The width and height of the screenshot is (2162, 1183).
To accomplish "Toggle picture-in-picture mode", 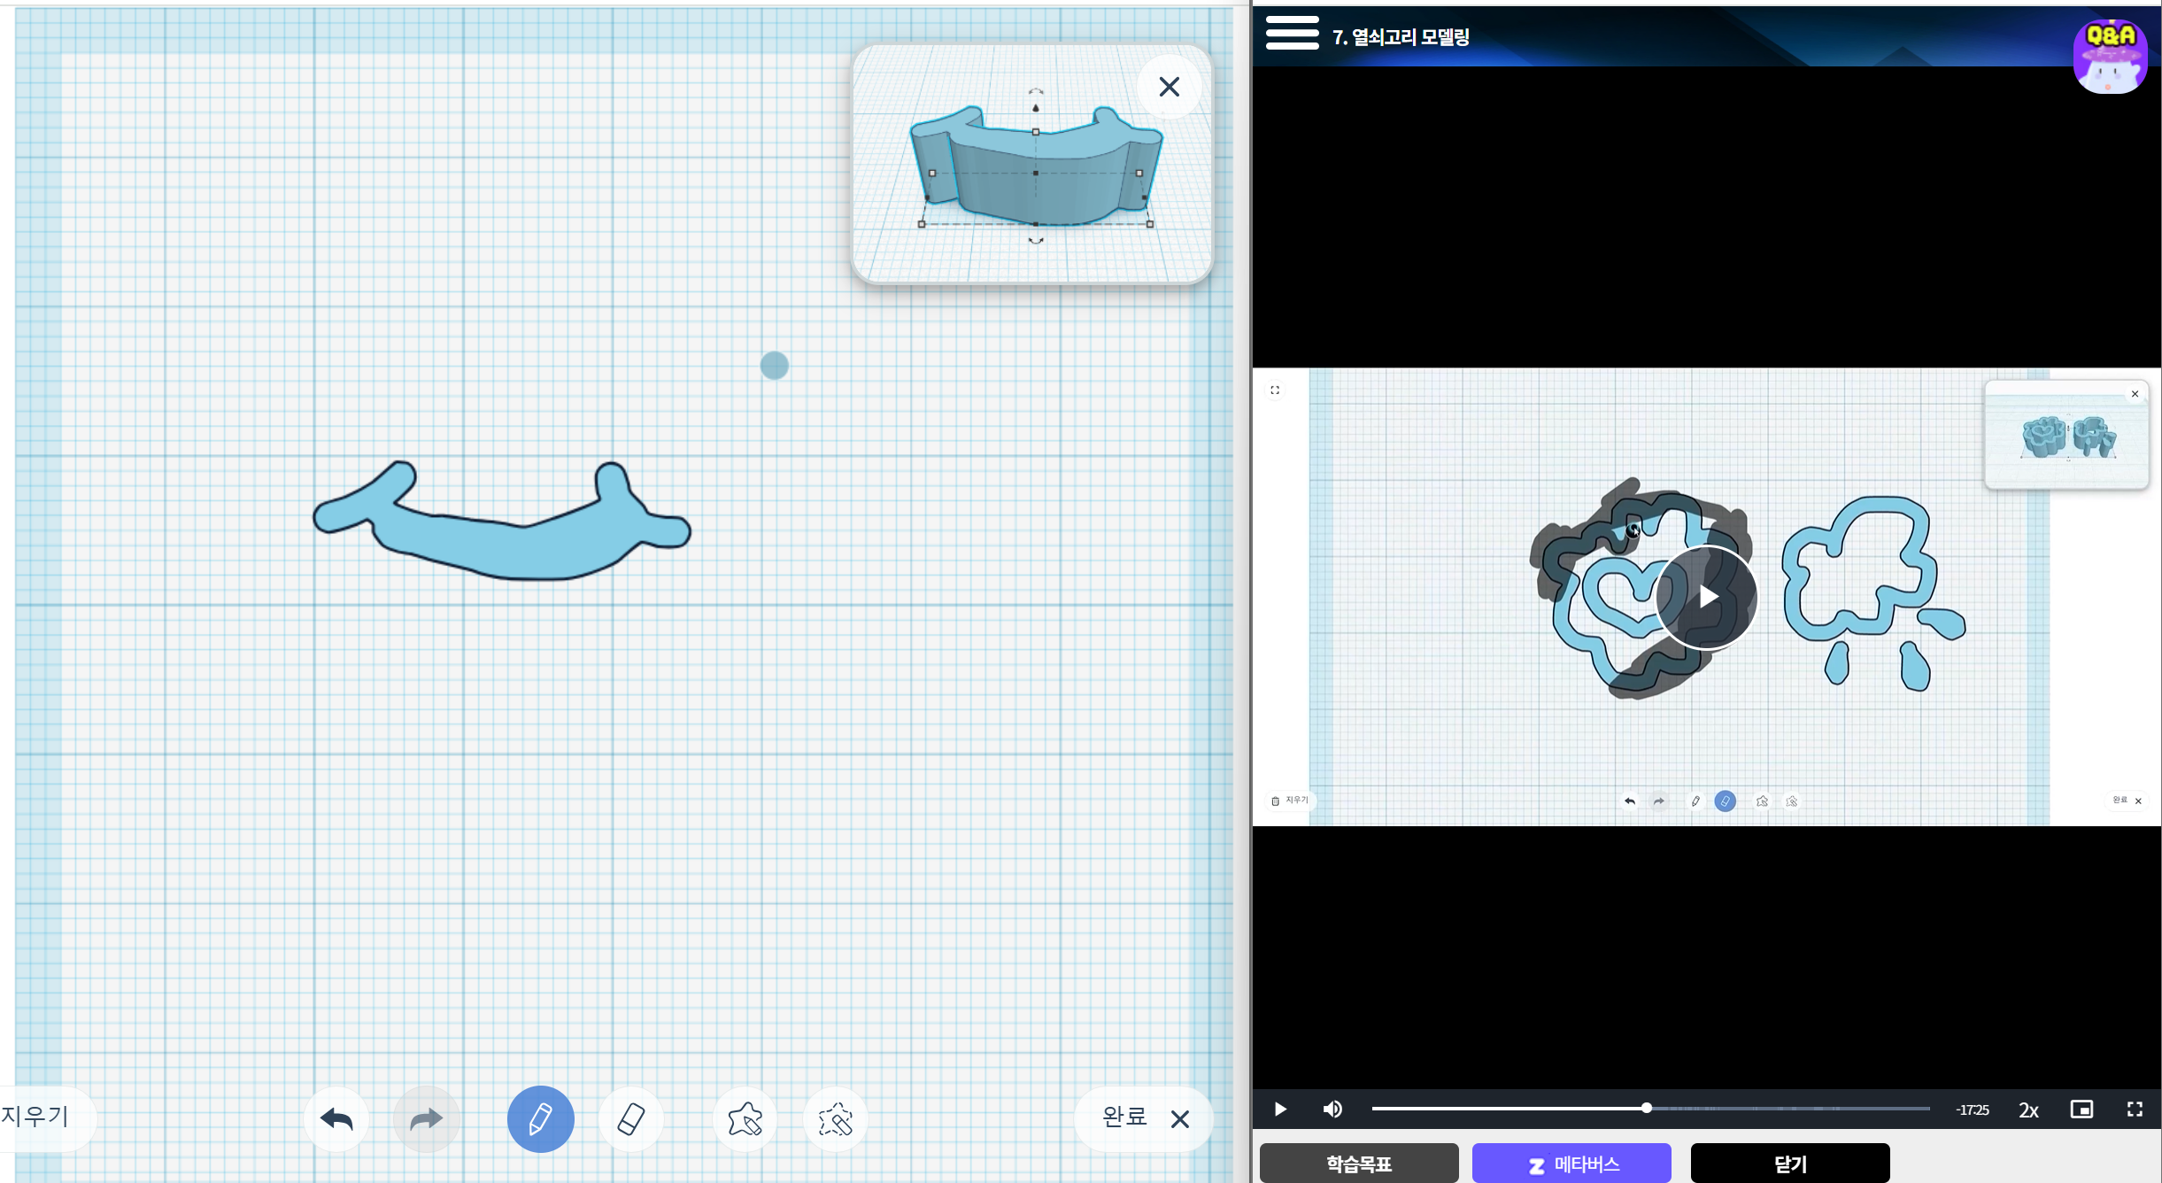I will (2081, 1109).
